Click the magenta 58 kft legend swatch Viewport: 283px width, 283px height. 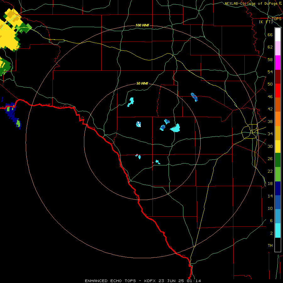[278, 63]
